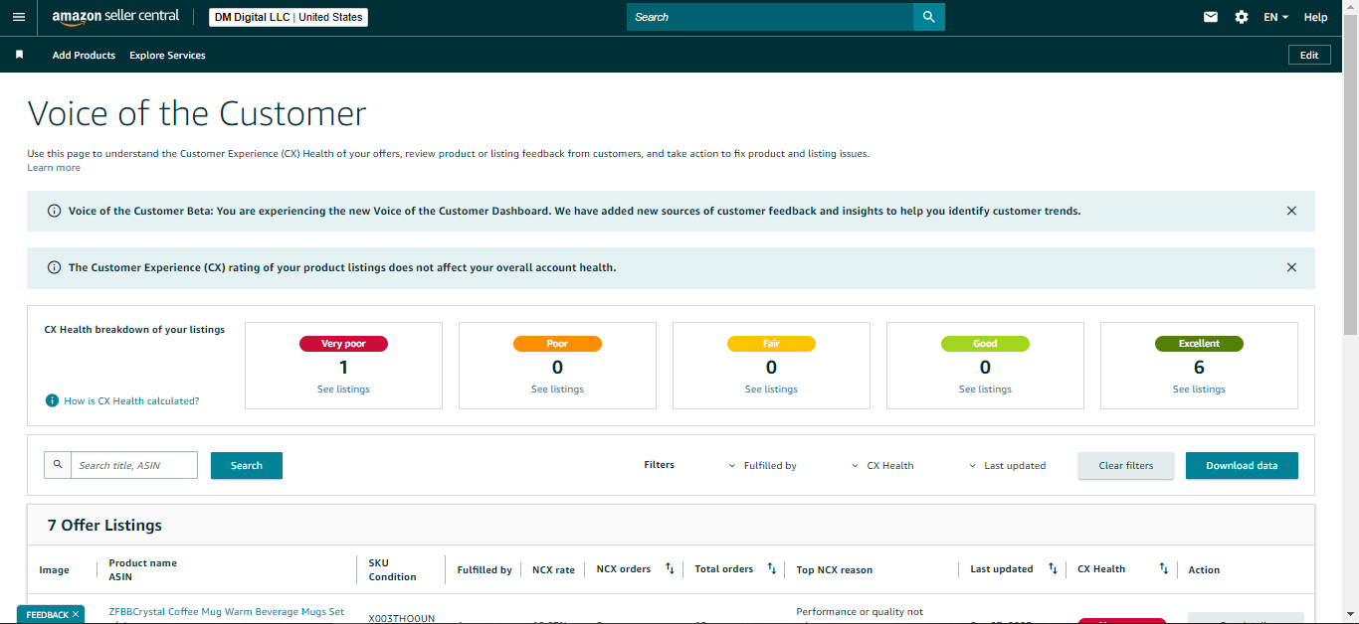1359x624 pixels.
Task: Click the Top NCX reason column header
Action: pyautogui.click(x=835, y=569)
